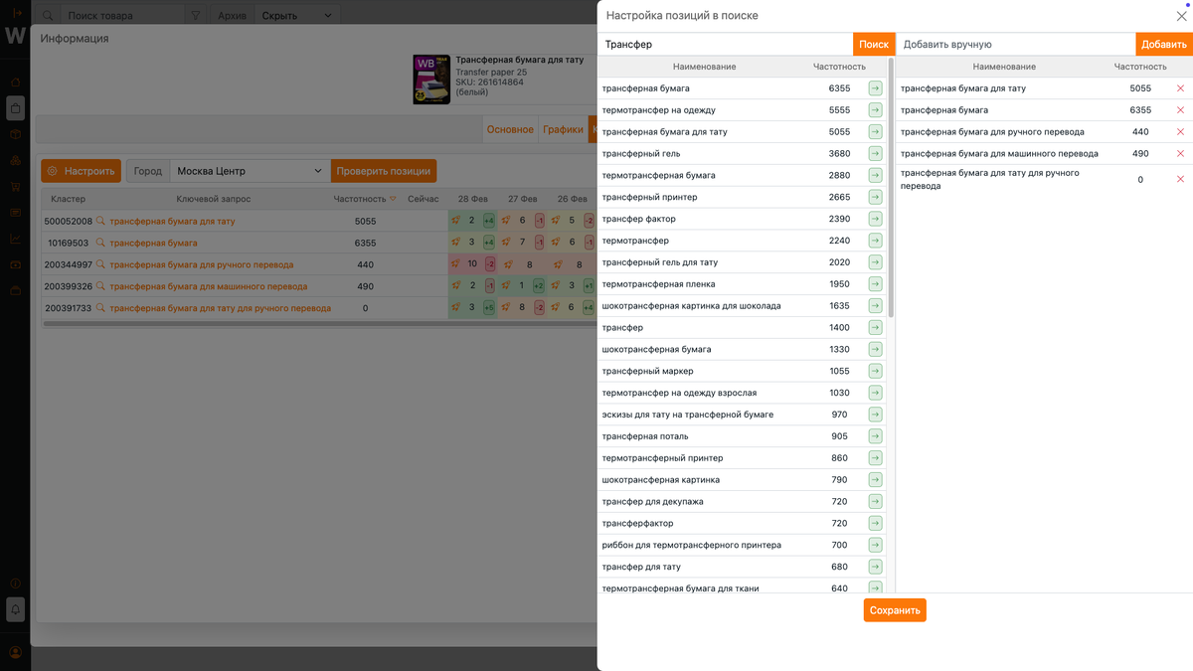Screen dimensions: 1193x671
Task: Save settings with 'Сохранить' button
Action: (895, 610)
